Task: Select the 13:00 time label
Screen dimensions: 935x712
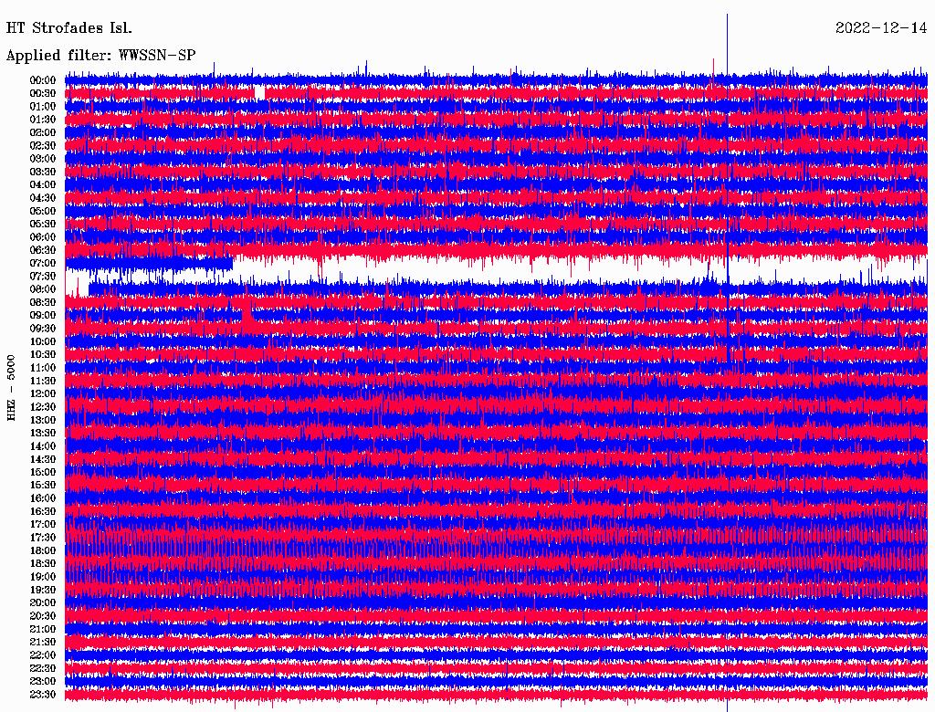Action: 43,420
